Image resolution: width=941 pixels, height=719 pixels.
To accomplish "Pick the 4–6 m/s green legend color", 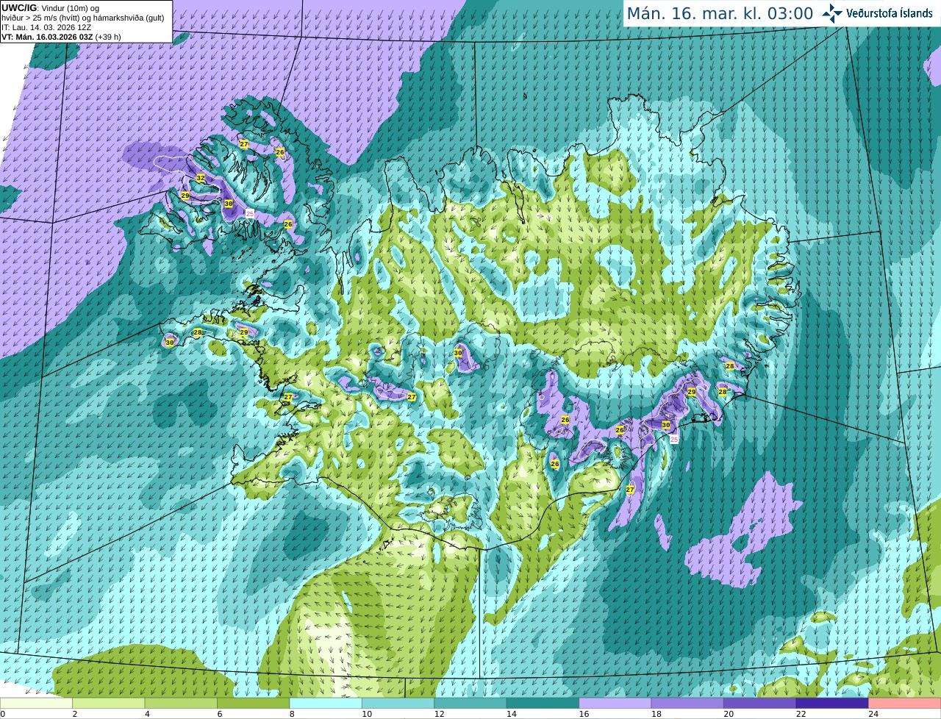I will 181,703.
